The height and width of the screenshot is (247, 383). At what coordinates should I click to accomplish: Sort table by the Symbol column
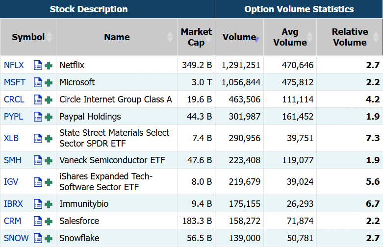coord(28,37)
